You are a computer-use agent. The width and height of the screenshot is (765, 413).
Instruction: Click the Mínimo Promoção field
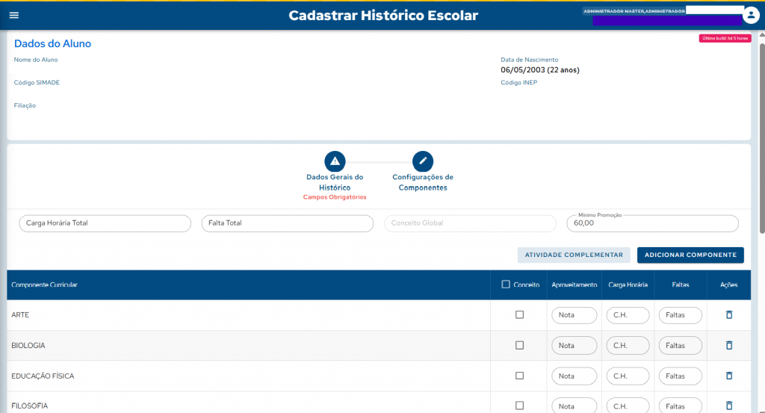tap(652, 223)
